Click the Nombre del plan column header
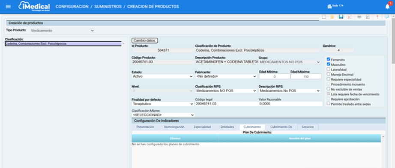Viewport: 395px width, 168px height. 300,139
